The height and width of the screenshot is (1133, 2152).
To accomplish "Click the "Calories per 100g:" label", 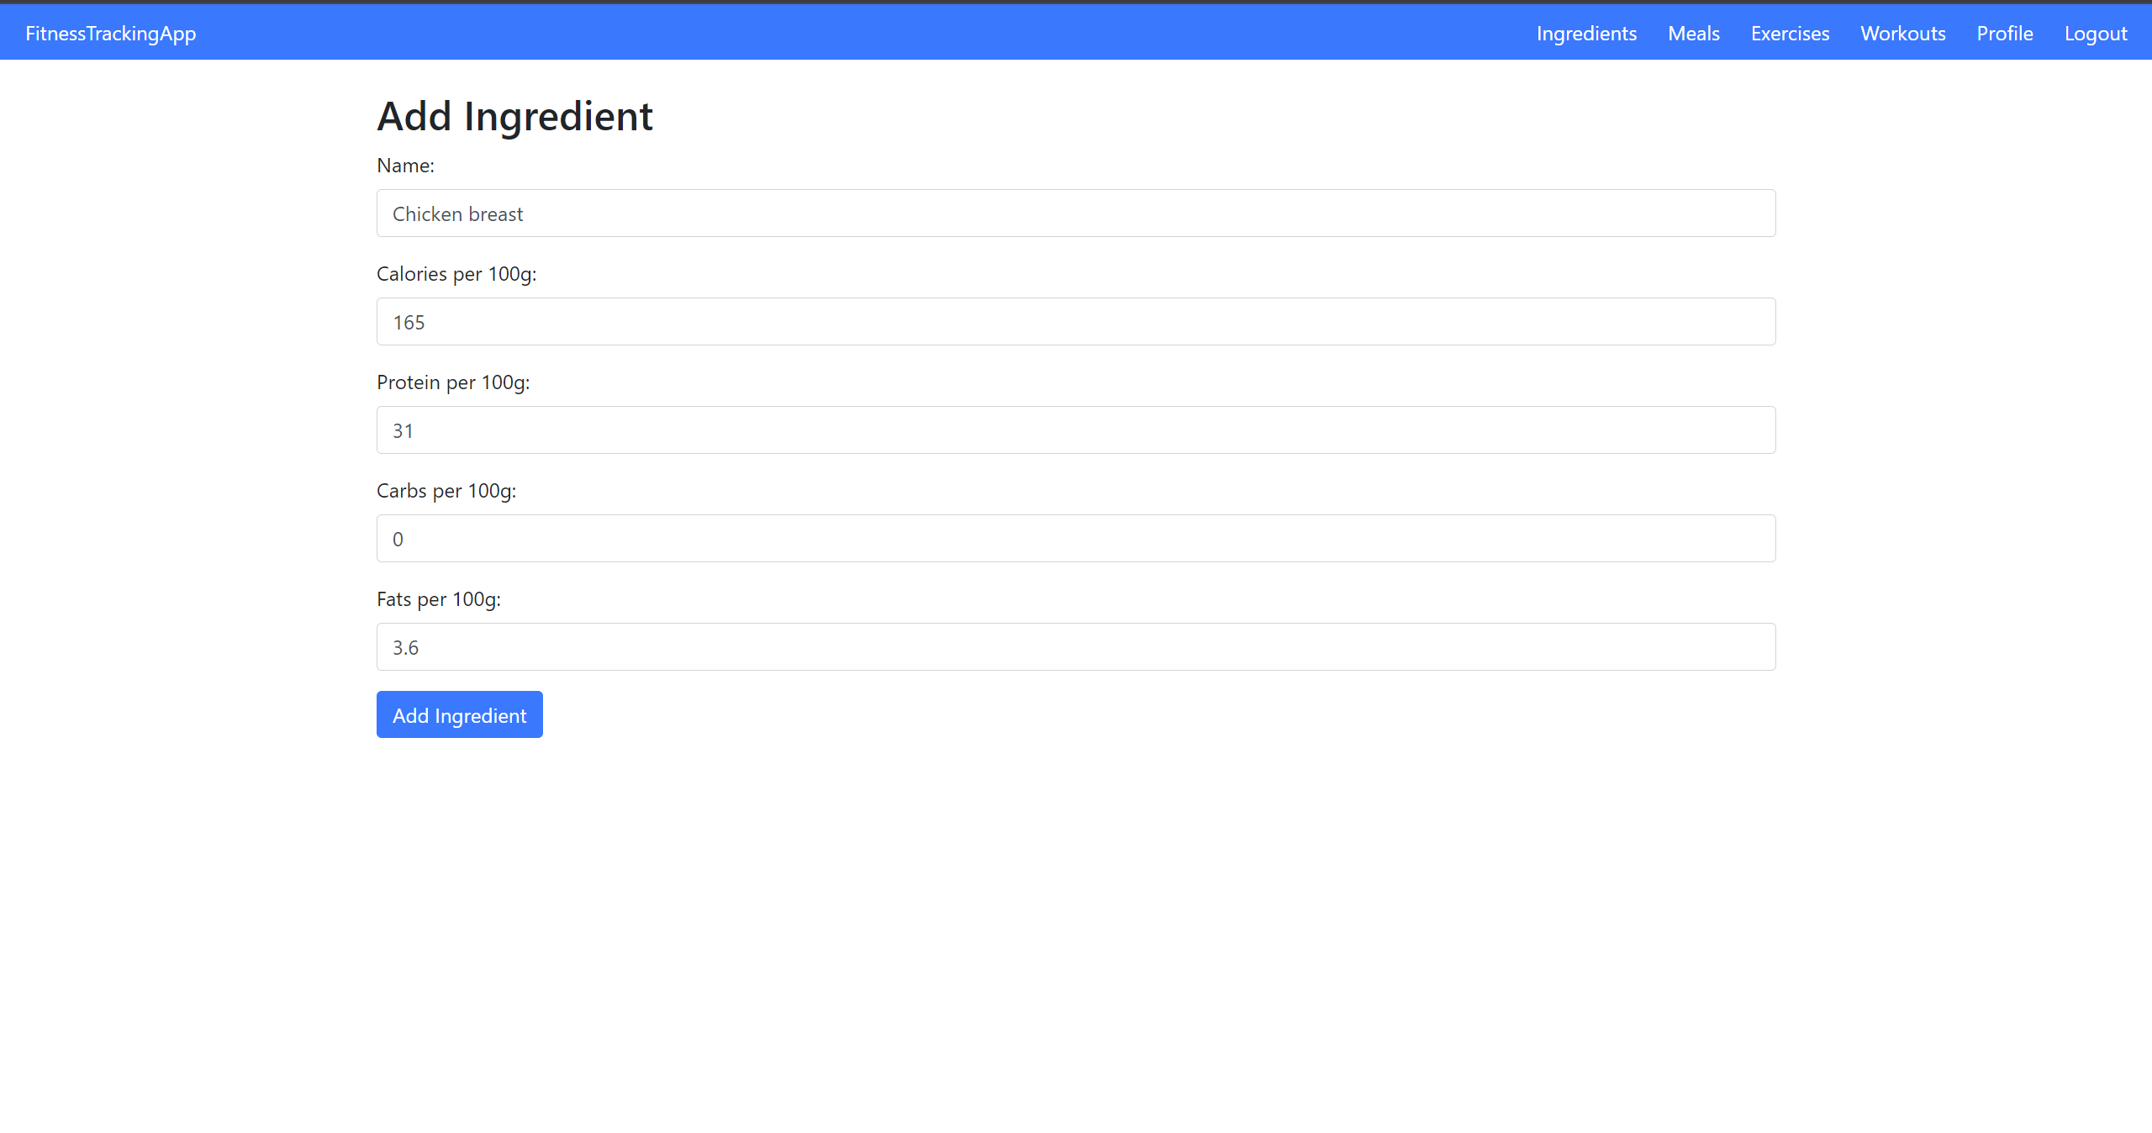I will point(456,274).
